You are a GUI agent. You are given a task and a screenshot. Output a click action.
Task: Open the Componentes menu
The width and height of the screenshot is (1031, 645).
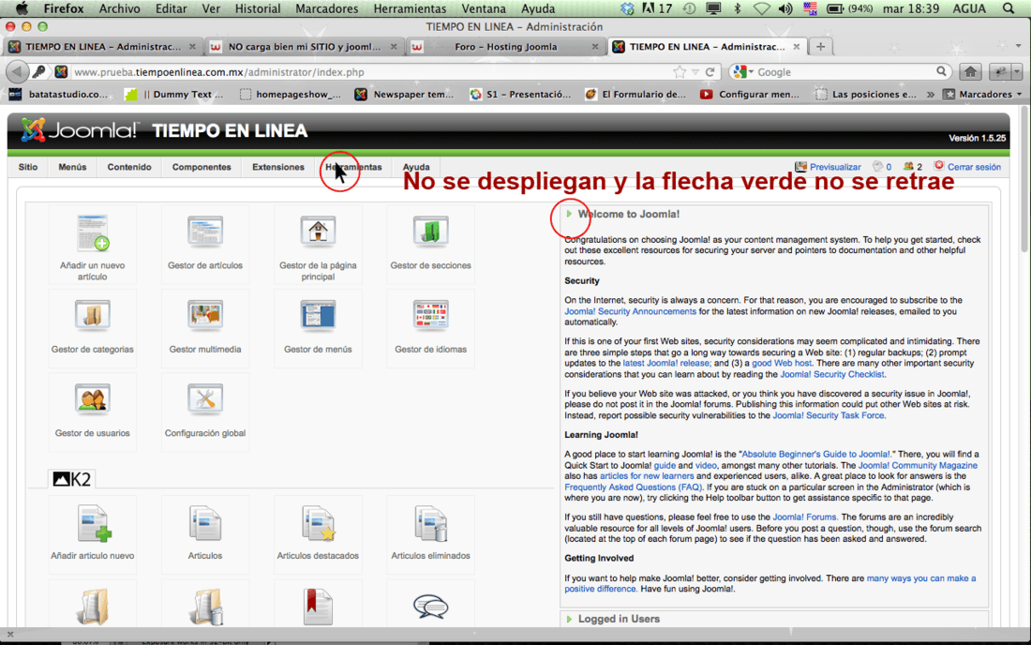[202, 167]
